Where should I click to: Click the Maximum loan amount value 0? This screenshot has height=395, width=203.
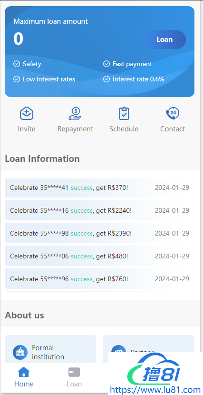[19, 39]
